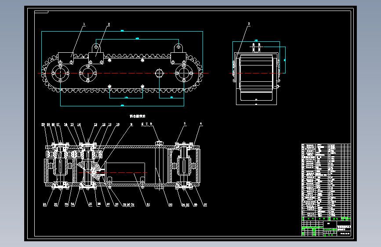Screen dimensions: 381x247
Task: Click callout label 37
Action: pyautogui.click(x=205, y=205)
